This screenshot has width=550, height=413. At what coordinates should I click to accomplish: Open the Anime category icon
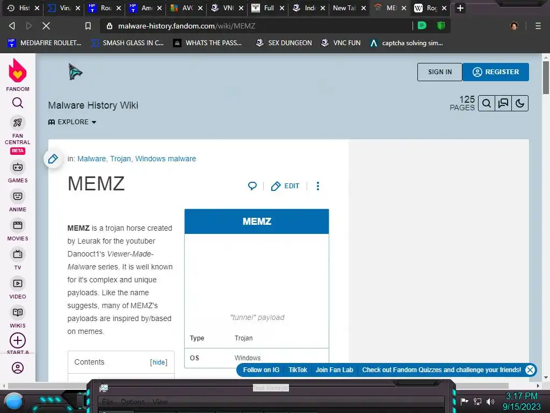18,196
